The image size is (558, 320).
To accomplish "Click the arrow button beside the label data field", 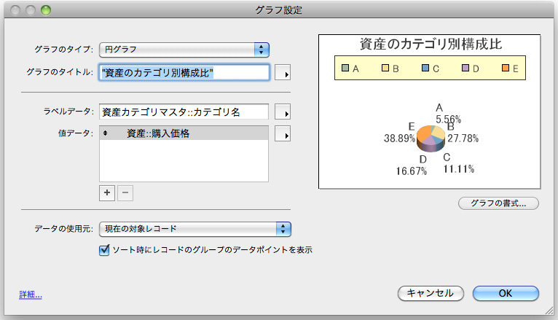I will (284, 112).
